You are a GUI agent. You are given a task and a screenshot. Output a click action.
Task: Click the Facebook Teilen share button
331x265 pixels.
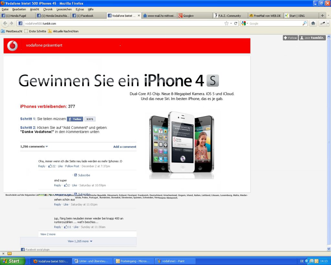tap(75, 119)
